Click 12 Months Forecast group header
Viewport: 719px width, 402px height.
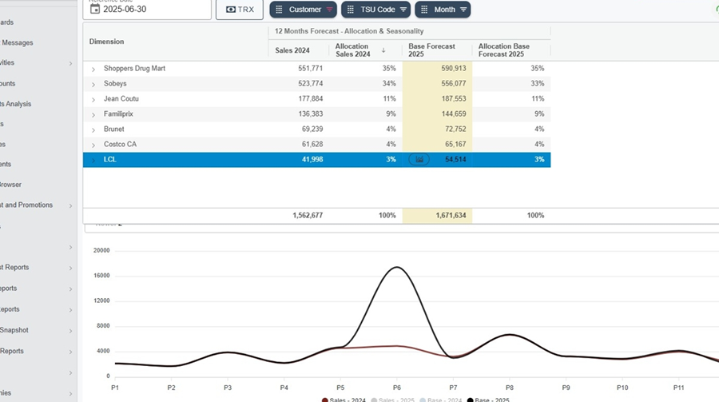click(x=349, y=31)
